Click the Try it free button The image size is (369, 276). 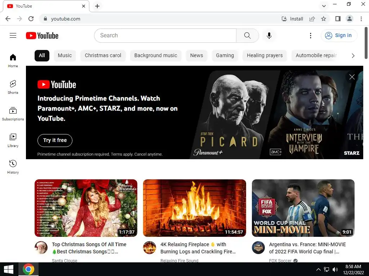pos(55,141)
